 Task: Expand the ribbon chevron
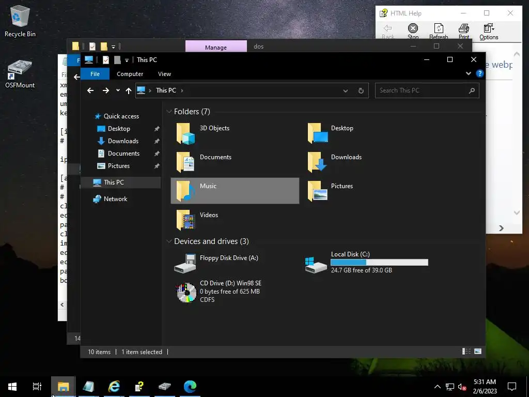468,73
